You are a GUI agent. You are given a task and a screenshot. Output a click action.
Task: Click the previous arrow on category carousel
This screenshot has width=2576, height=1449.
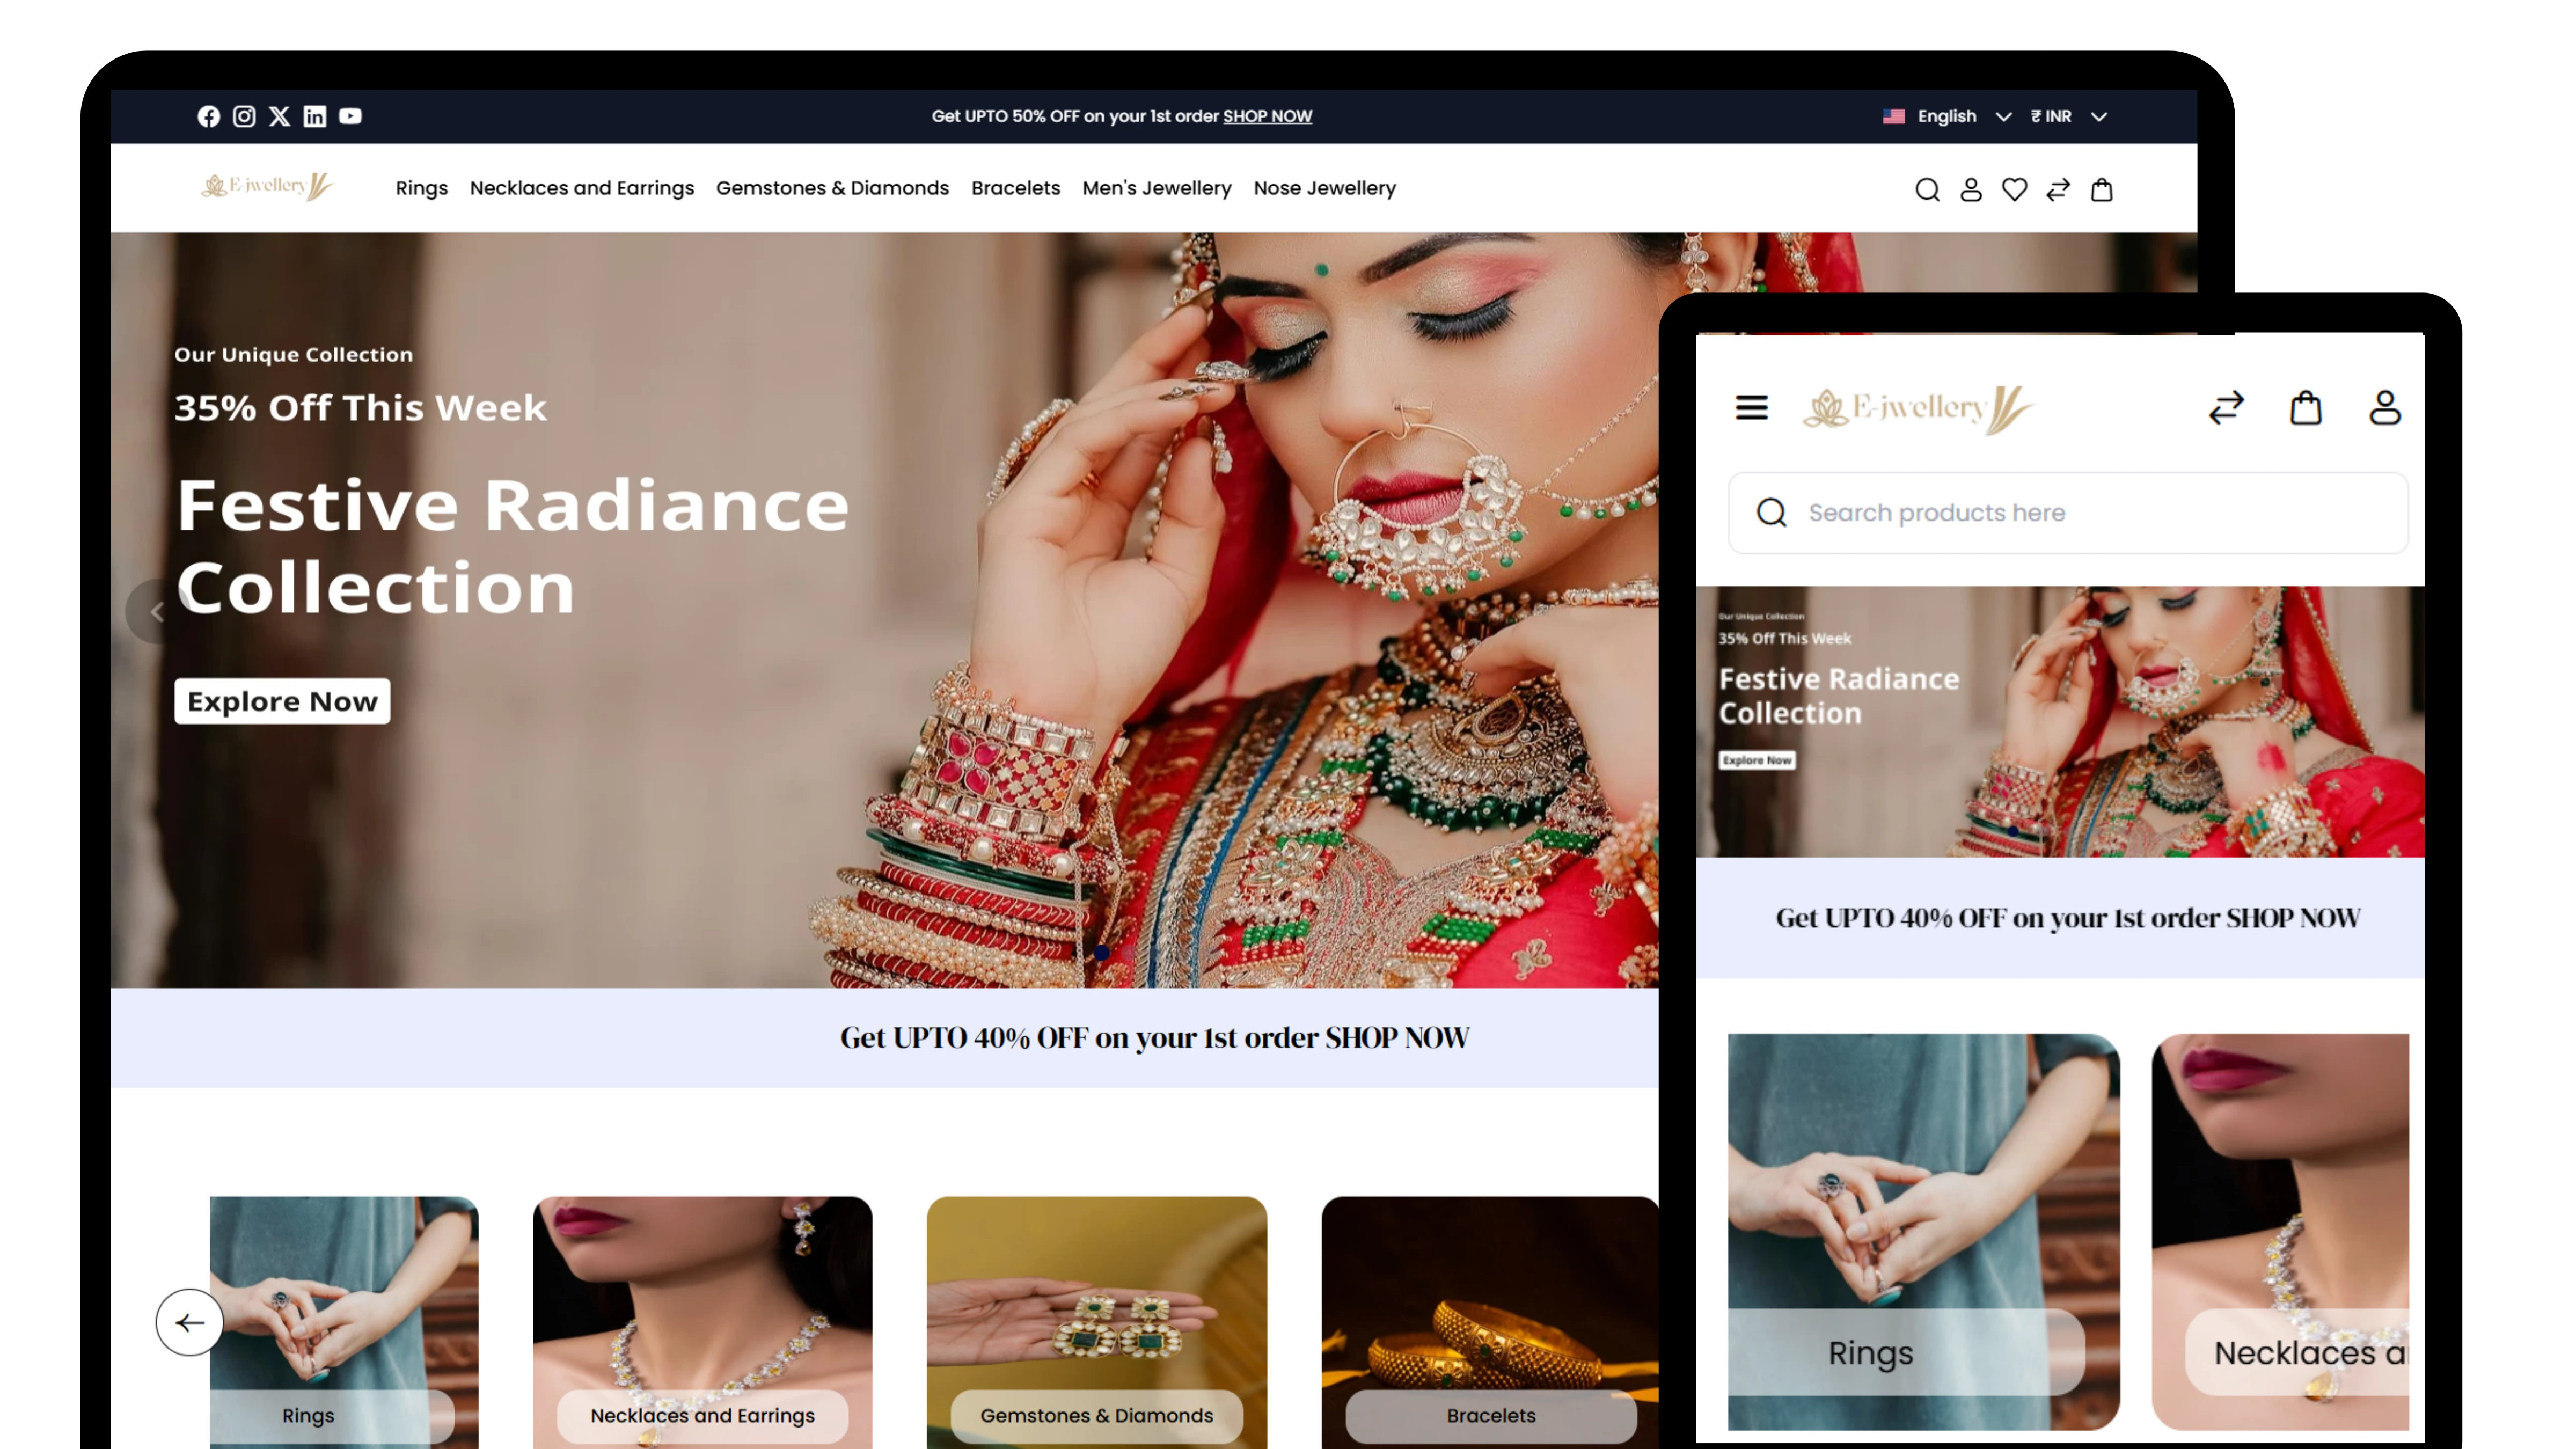click(x=189, y=1322)
